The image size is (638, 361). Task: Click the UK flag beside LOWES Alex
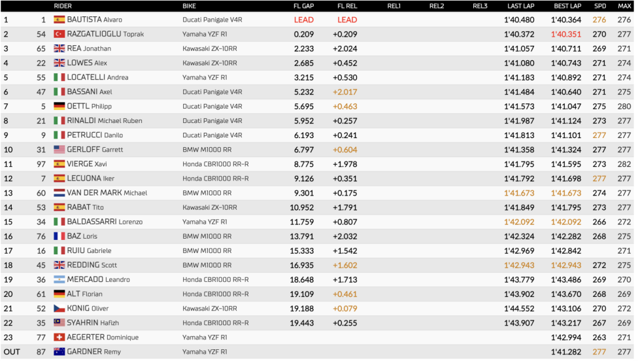[59, 63]
